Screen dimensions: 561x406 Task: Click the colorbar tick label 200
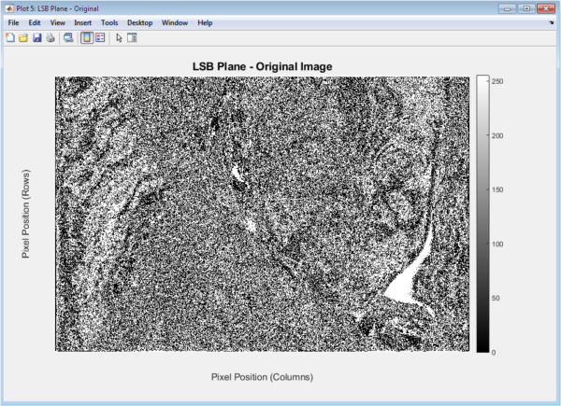pos(497,135)
